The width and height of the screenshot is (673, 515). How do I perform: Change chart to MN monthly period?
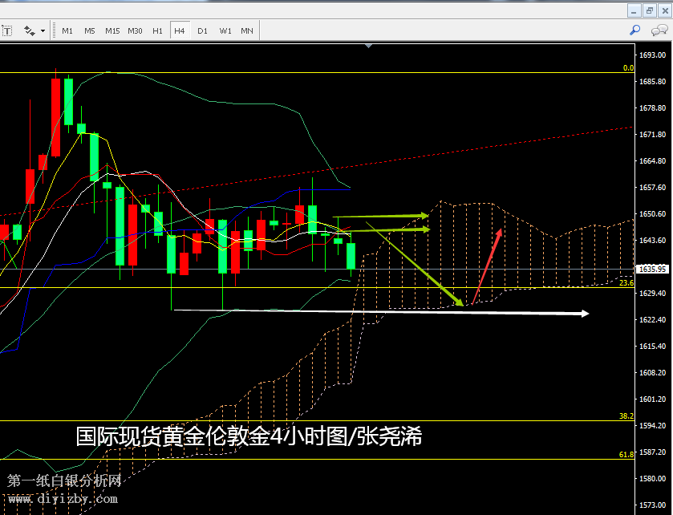[247, 30]
